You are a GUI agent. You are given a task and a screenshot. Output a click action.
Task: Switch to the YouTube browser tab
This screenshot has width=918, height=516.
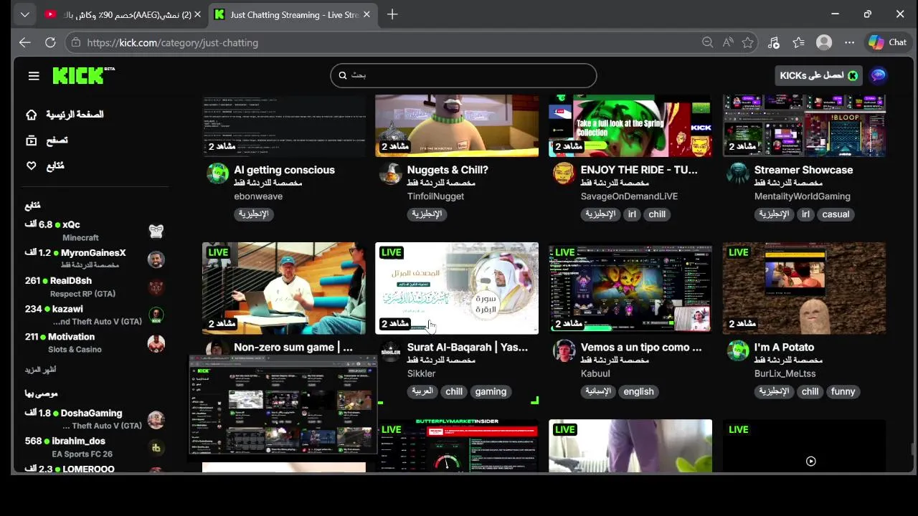click(x=122, y=14)
